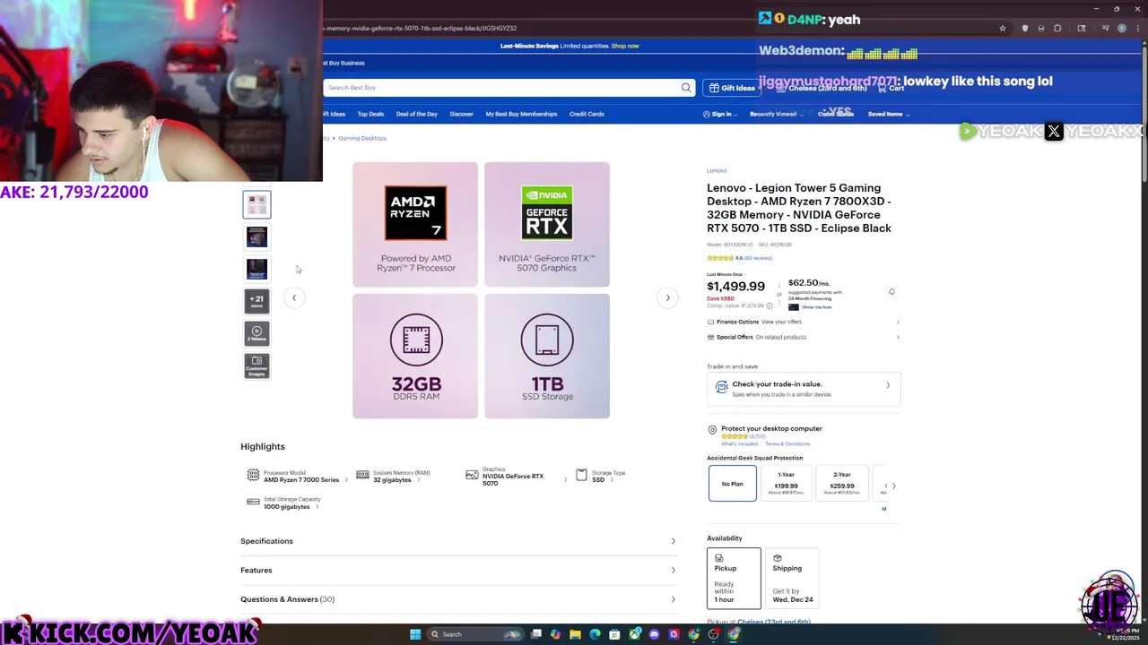The width and height of the screenshot is (1148, 645).
Task: Click the info icon next to Comp. Value
Action: (770, 305)
